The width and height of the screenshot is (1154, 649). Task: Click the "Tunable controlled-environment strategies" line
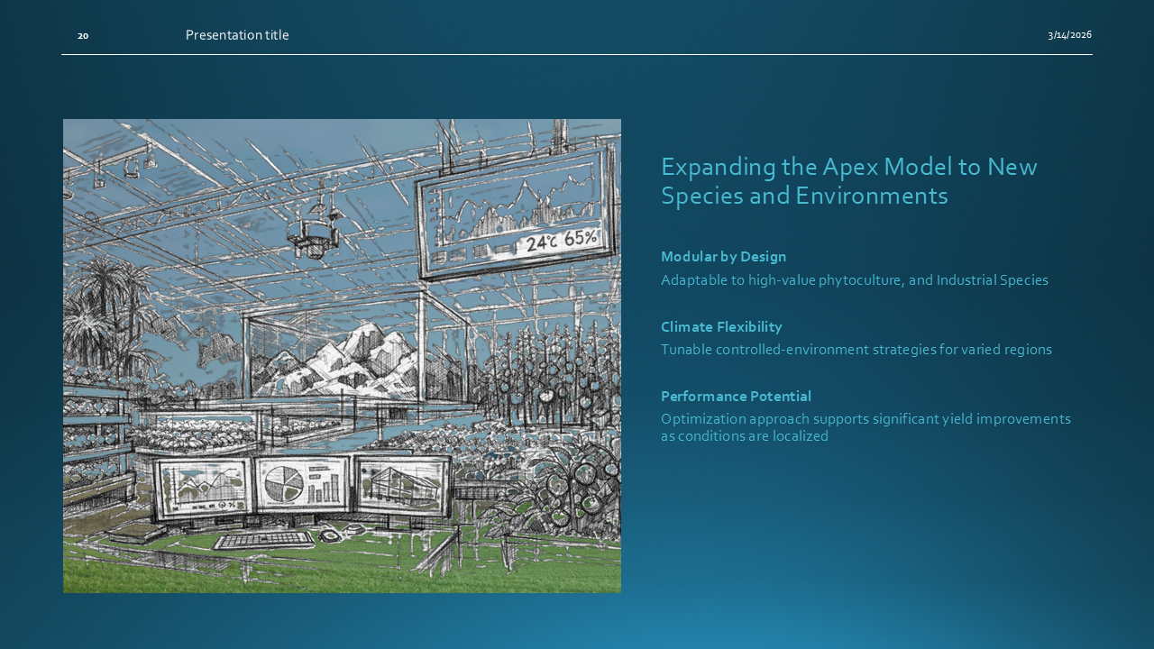click(856, 350)
